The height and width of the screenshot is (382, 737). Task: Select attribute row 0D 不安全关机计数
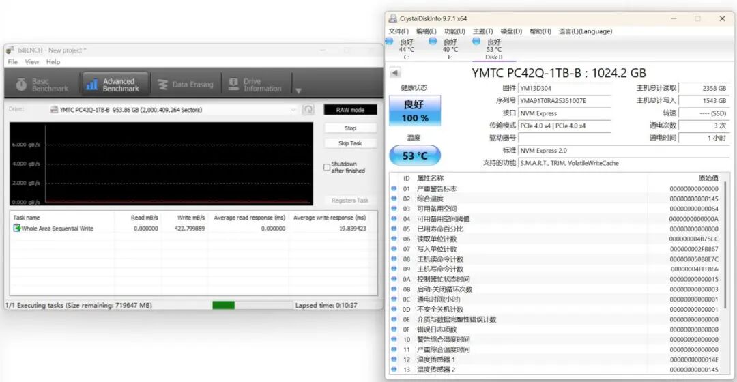tap(555, 309)
